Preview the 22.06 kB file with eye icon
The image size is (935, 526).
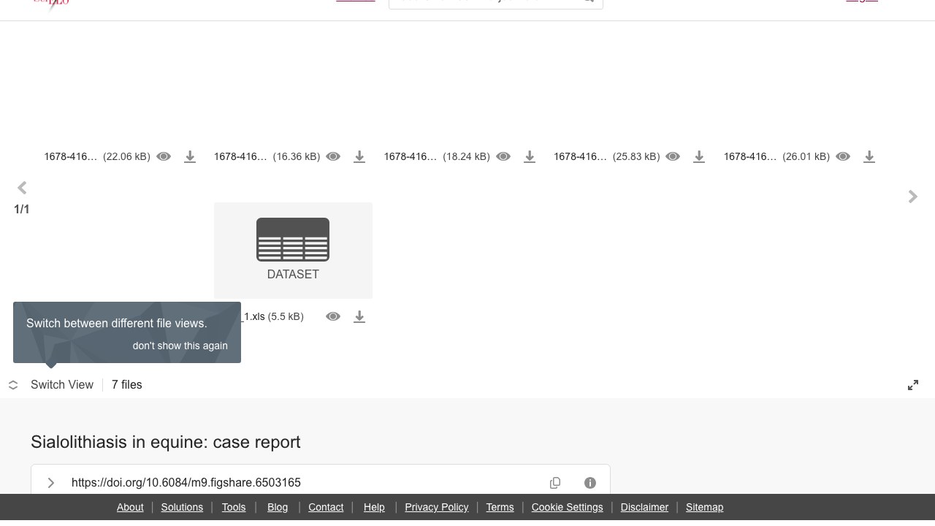coord(164,156)
